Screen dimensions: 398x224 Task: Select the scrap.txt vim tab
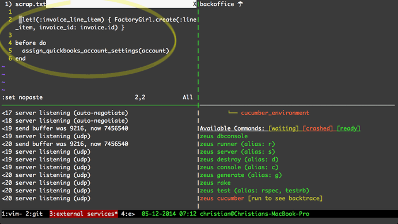[x=25, y=4]
